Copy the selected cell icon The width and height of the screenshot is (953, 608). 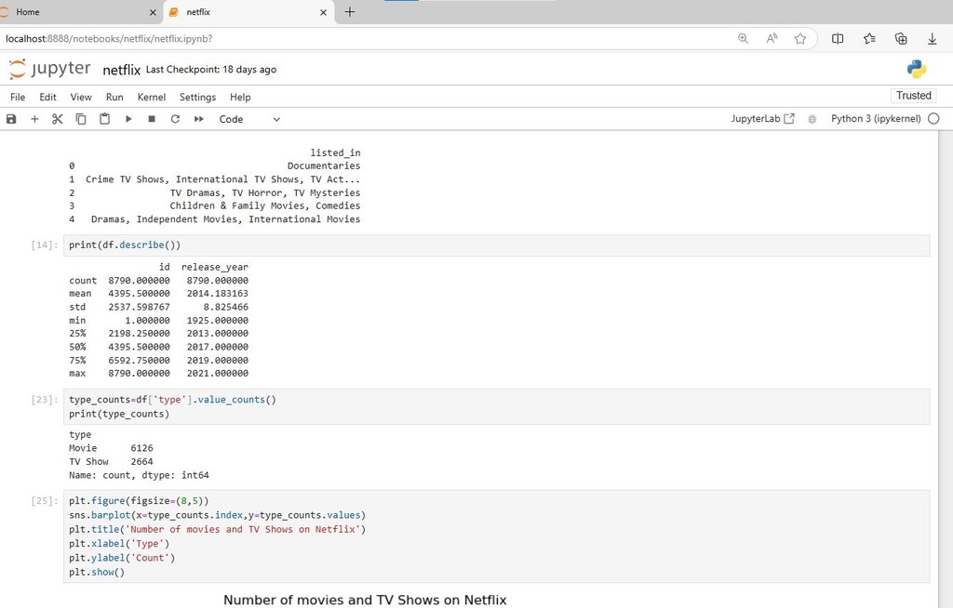click(81, 119)
